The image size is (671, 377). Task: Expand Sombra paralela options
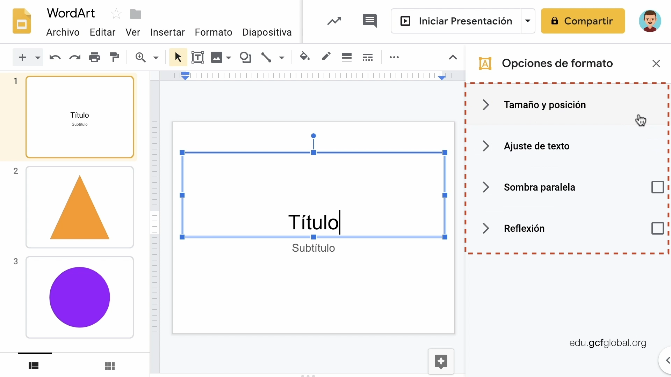pos(485,187)
